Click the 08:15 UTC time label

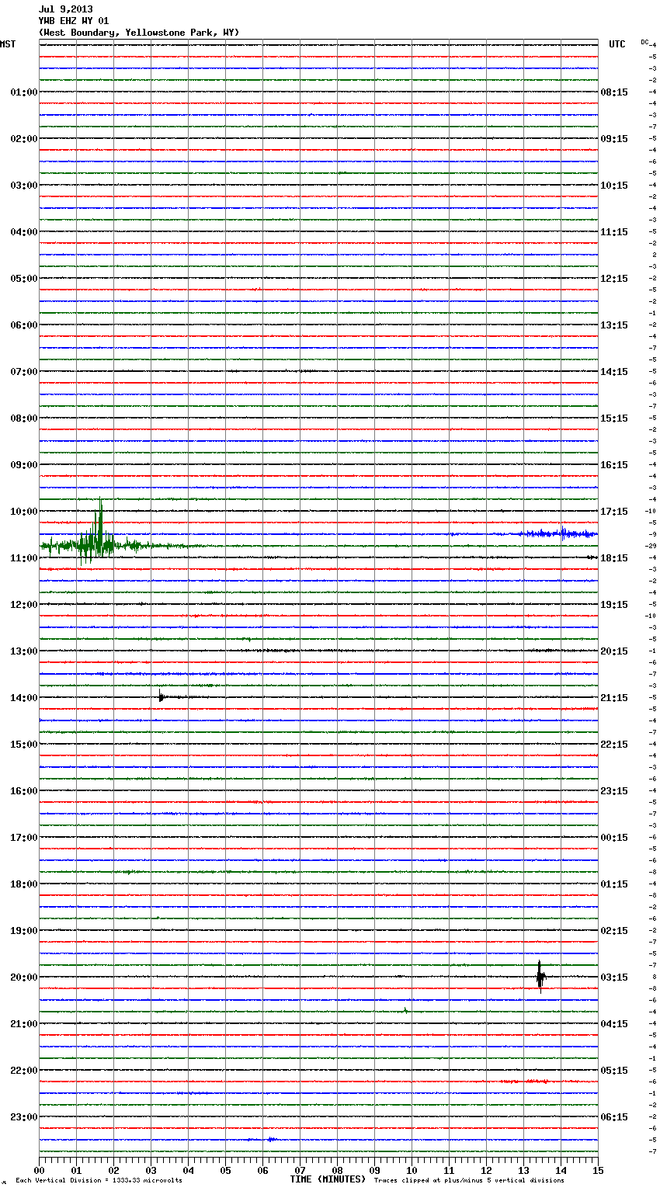click(x=614, y=92)
